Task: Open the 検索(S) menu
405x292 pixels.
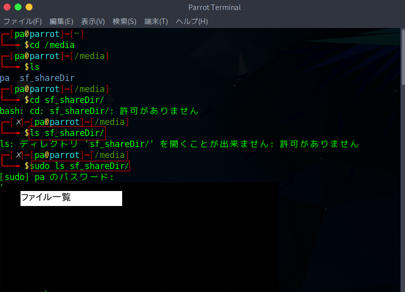Action: 125,21
